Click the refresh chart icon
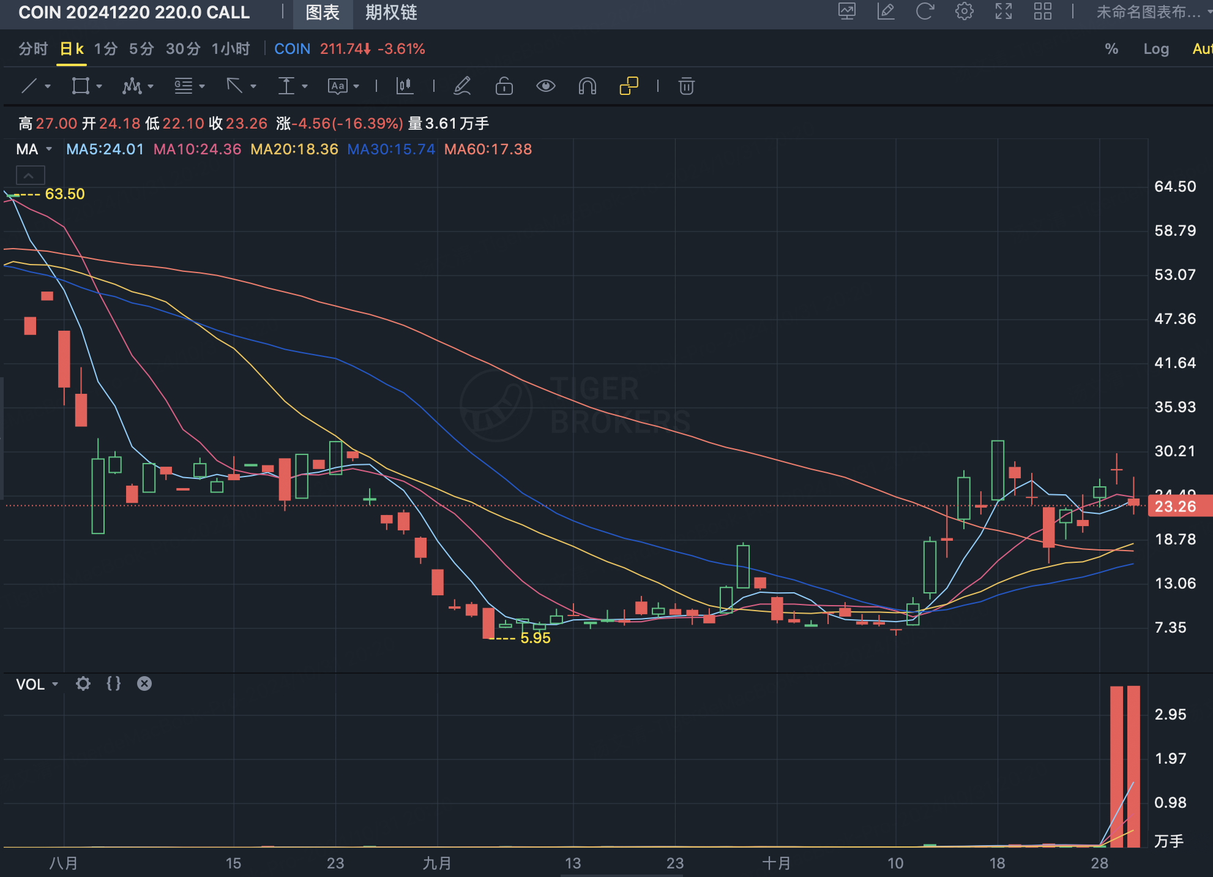1213x877 pixels. tap(925, 12)
